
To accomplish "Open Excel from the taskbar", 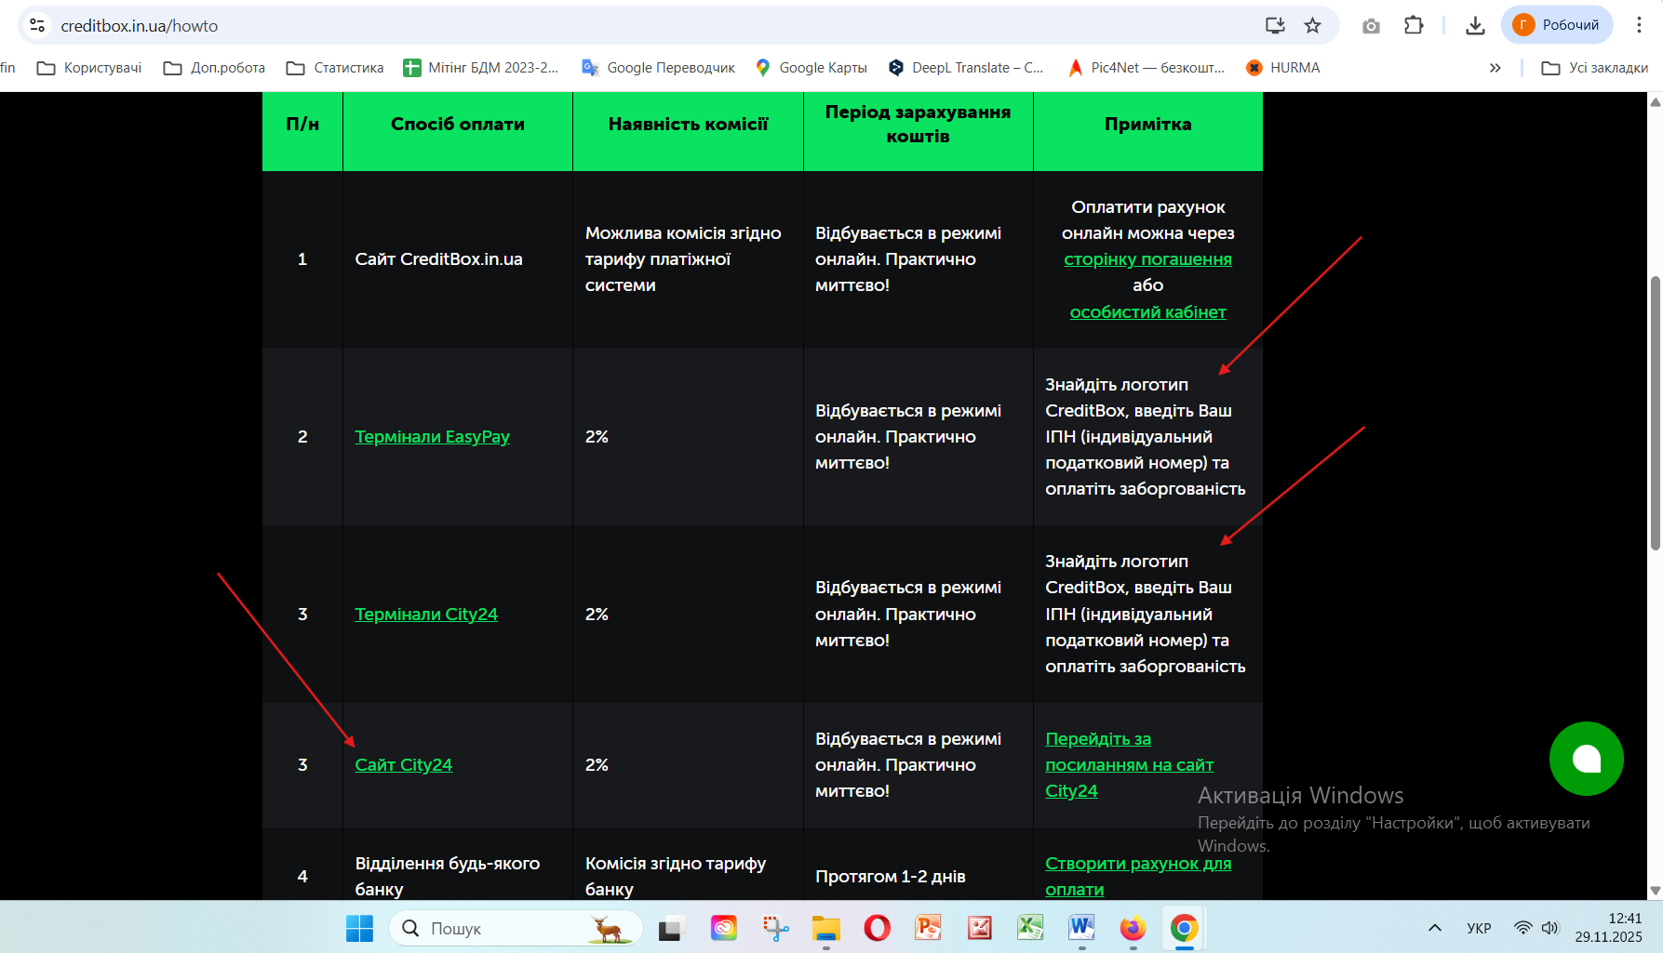I will pos(1030,928).
